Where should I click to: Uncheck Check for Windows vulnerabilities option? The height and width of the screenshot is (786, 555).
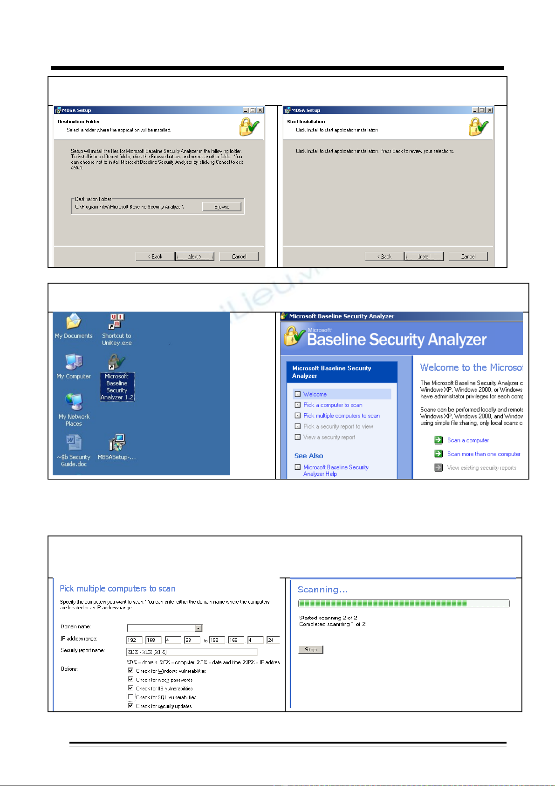(x=131, y=671)
